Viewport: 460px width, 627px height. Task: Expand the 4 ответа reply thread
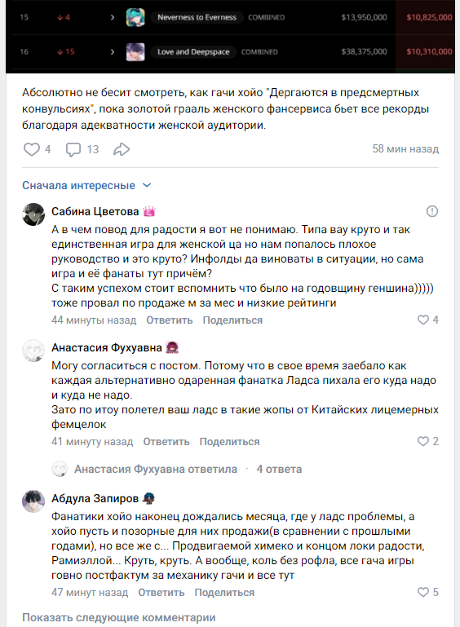click(x=279, y=469)
